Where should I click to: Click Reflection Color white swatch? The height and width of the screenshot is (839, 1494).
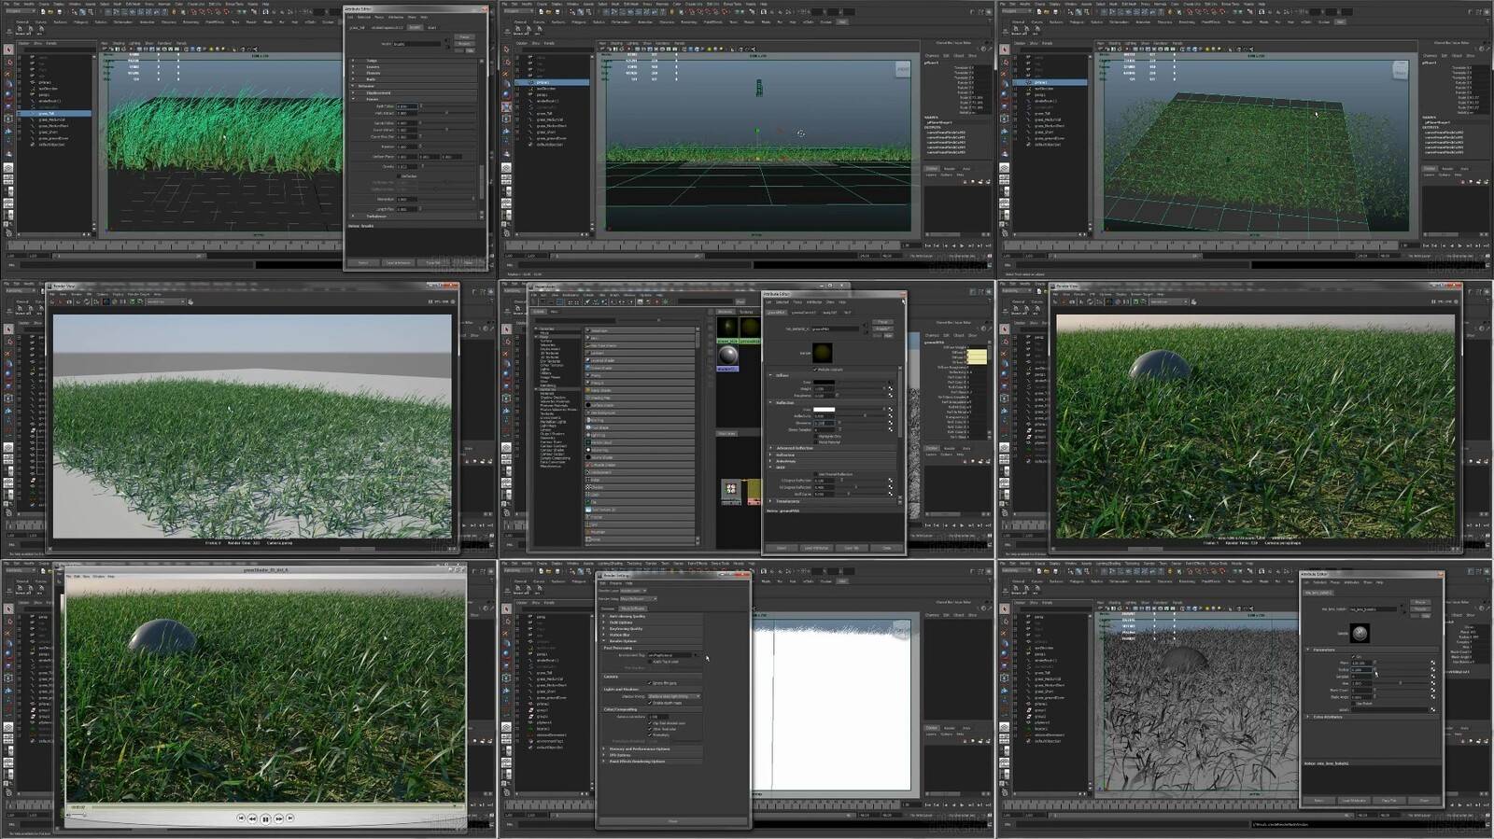click(x=824, y=409)
